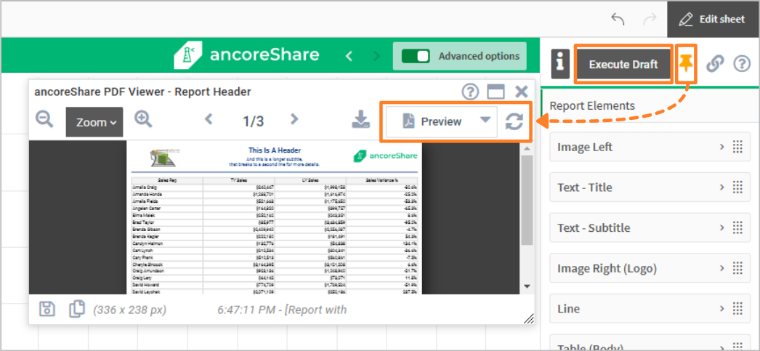760x351 pixels.
Task: Go to next sheet in ancoreShare header
Action: point(376,56)
